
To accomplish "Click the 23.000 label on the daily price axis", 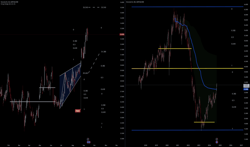I will [122, 138].
